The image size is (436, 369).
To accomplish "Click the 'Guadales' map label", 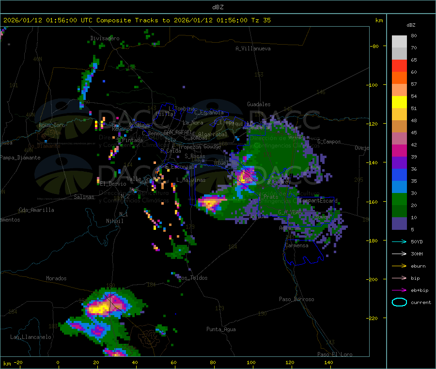I will (259, 104).
